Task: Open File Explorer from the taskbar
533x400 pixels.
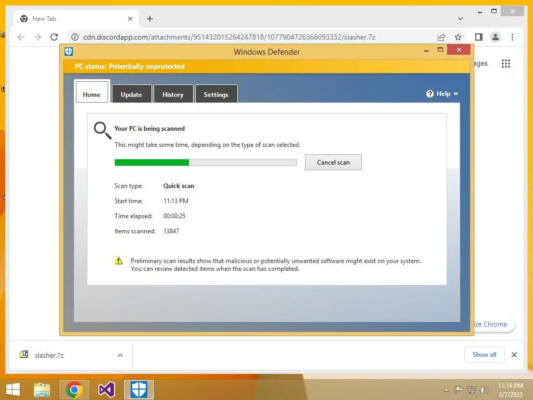Action: pyautogui.click(x=42, y=390)
